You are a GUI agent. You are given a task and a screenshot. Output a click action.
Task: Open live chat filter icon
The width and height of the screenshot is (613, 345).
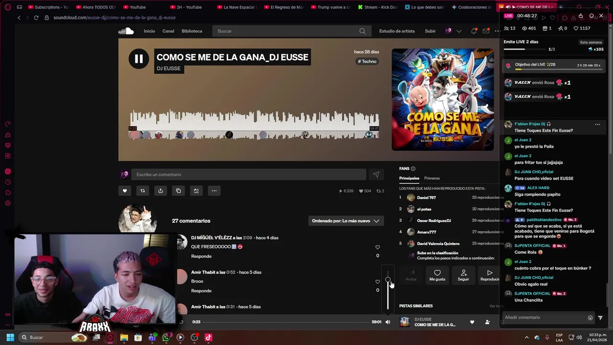(600, 318)
